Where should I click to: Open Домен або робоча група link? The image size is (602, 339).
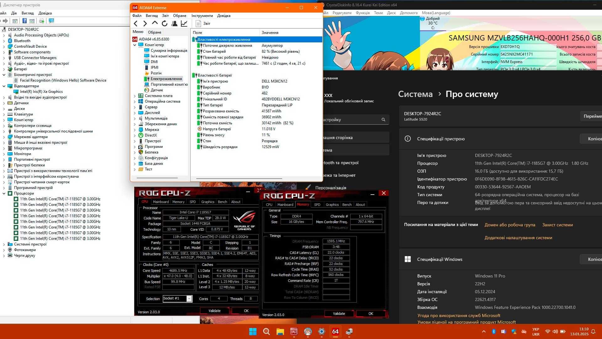(510, 225)
